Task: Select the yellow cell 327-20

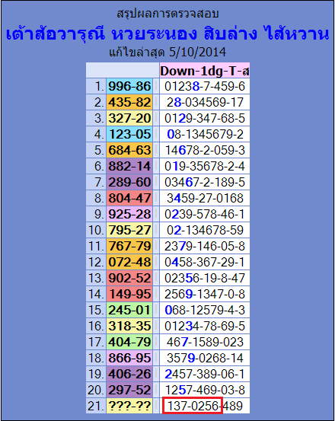Action: point(129,118)
